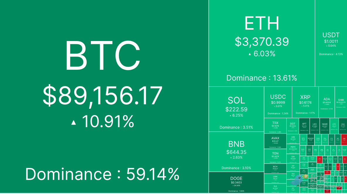Select the dark green APT tile
347x194 pixels.
304,125
